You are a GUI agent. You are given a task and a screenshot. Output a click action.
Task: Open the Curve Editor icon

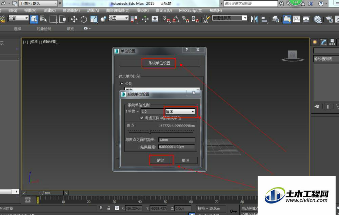(x=296, y=19)
